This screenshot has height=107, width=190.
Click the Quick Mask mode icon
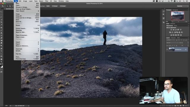pyautogui.click(x=1, y=69)
